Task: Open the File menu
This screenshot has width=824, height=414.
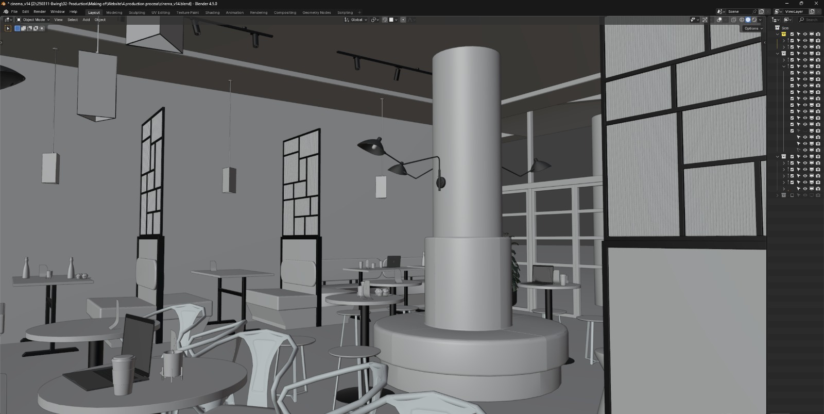Action: coord(14,11)
